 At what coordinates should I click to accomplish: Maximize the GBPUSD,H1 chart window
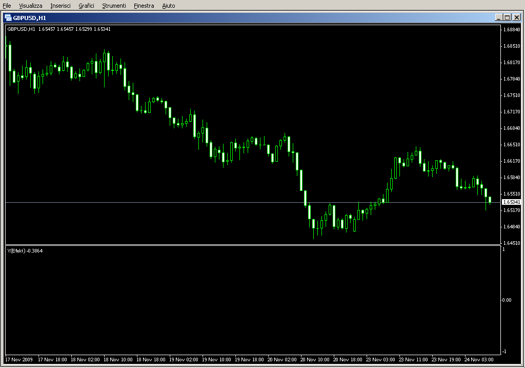(507, 17)
